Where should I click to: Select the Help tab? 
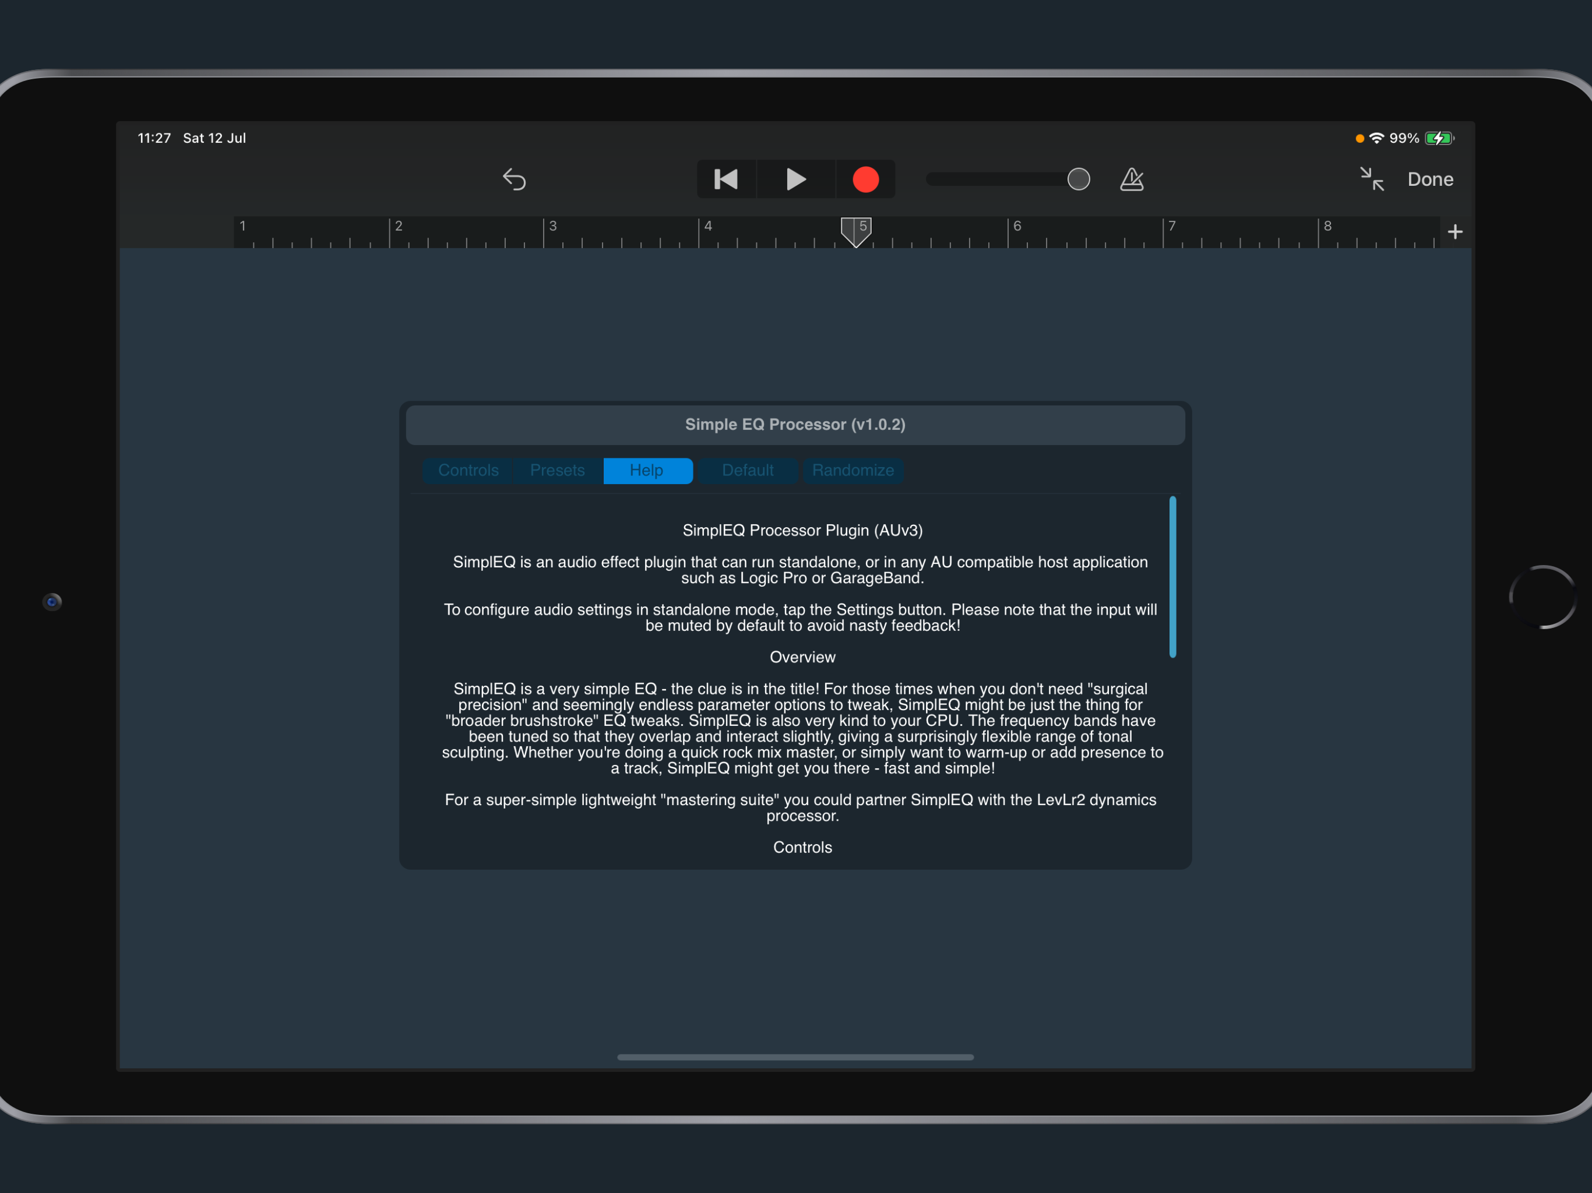pos(647,471)
